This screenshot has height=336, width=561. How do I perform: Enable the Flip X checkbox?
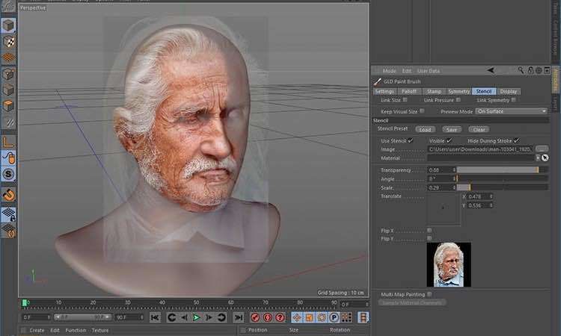tap(429, 230)
